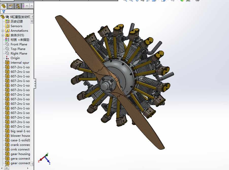229x170 pixels.
Task: Click the filter funnel icon
Action: pos(4,11)
